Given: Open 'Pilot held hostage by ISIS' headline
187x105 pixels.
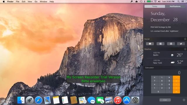Looking at the screenshot, I should [x=161, y=27].
